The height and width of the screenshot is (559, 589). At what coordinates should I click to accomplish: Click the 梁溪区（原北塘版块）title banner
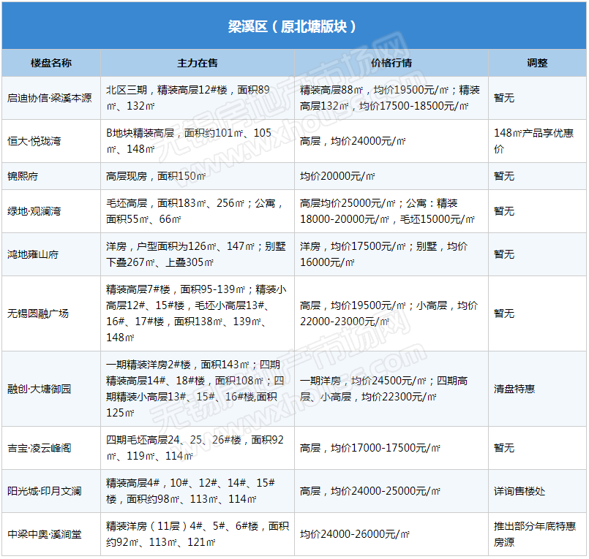293,26
